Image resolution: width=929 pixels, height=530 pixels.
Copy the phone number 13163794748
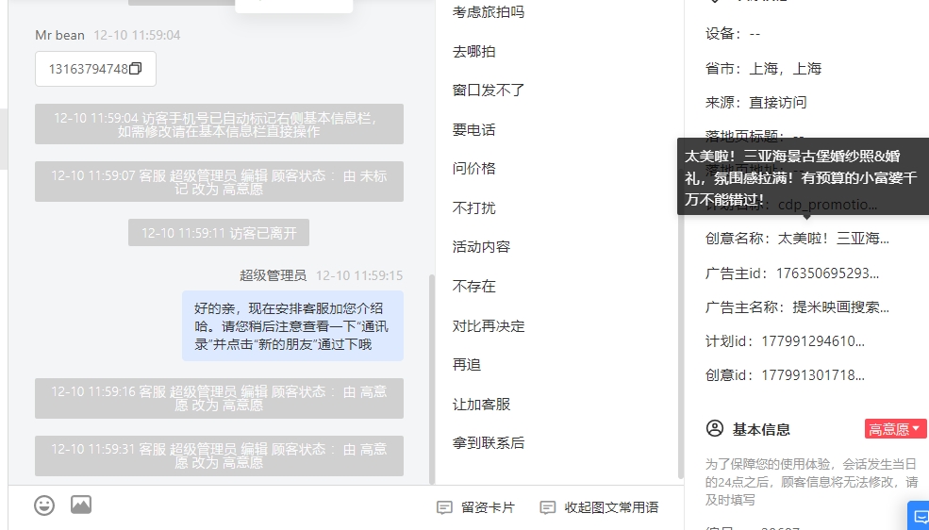pyautogui.click(x=135, y=69)
